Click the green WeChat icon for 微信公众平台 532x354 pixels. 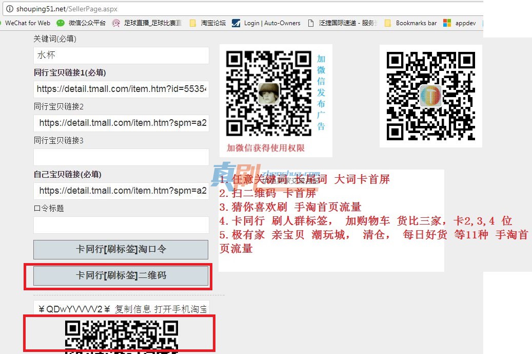tap(61, 23)
